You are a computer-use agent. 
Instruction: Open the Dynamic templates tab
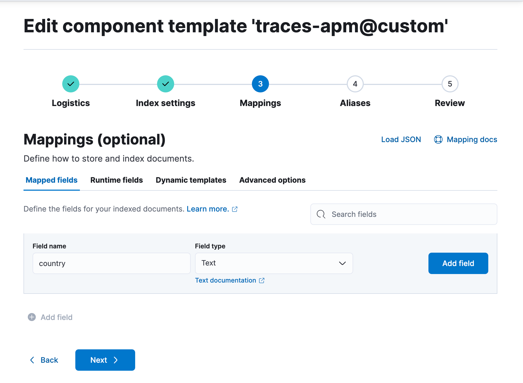pos(191,180)
